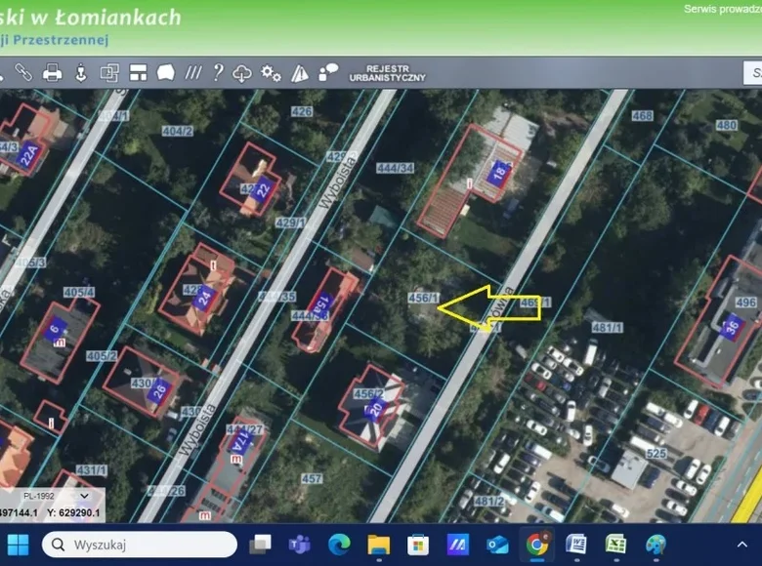Open Google Chrome from taskbar
This screenshot has width=762, height=566.
[536, 545]
